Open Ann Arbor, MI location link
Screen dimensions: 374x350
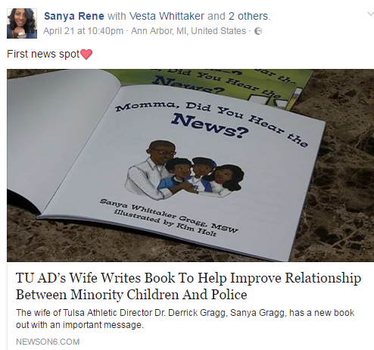pyautogui.click(x=189, y=31)
